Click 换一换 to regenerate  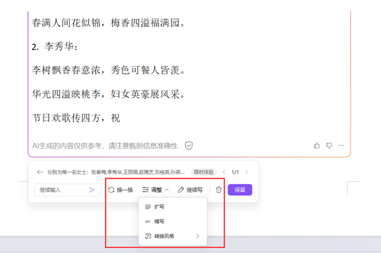click(x=120, y=190)
